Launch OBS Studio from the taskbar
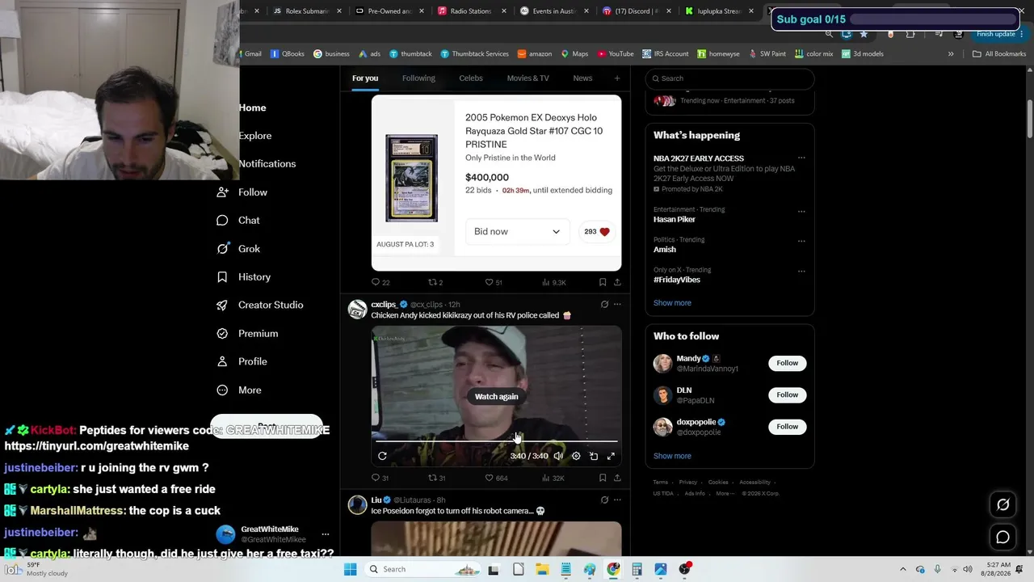Image resolution: width=1034 pixels, height=582 pixels. 685,569
